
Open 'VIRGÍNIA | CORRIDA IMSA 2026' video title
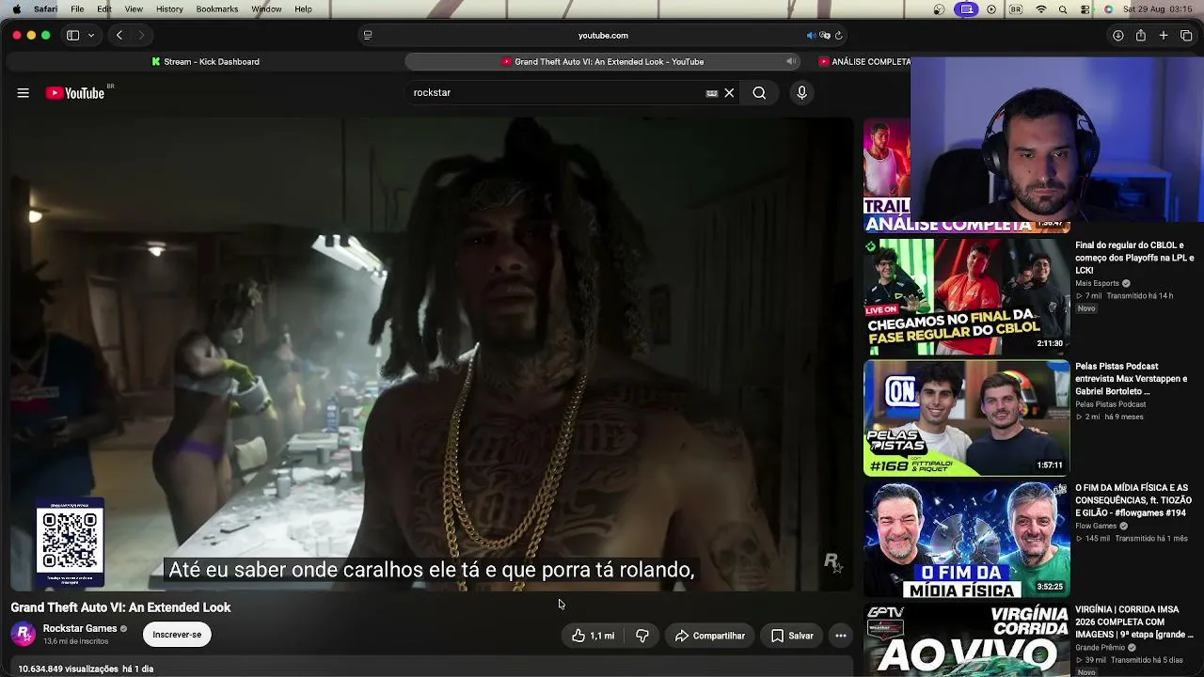pyautogui.click(x=1134, y=622)
